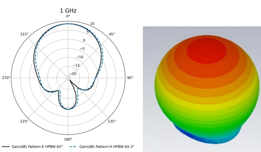Click the Pattern-H HPBW 64.3° legend text
261x152 pixels.
pyautogui.click(x=107, y=147)
